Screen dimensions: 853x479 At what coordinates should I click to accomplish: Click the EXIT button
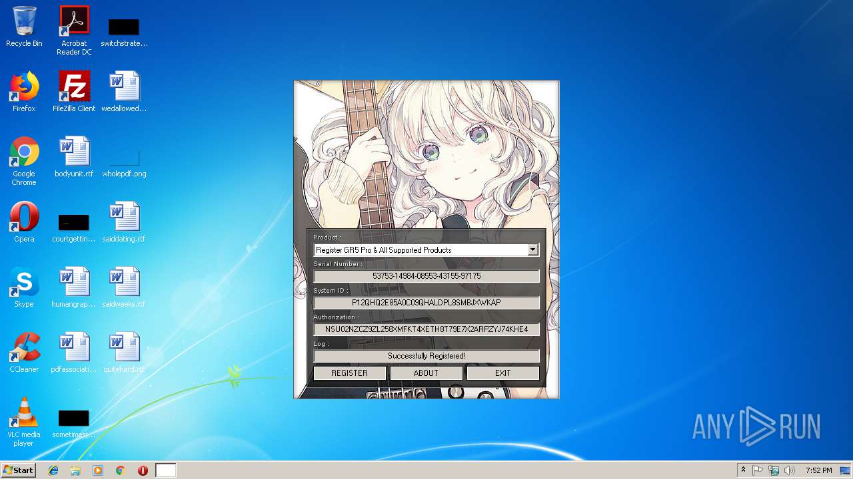pyautogui.click(x=503, y=373)
